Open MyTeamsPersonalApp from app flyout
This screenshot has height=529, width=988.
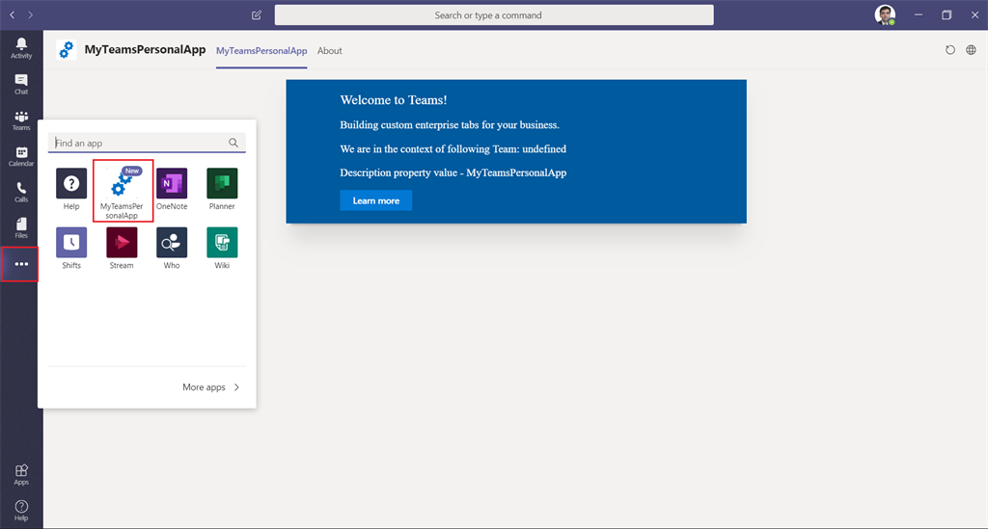click(x=123, y=191)
